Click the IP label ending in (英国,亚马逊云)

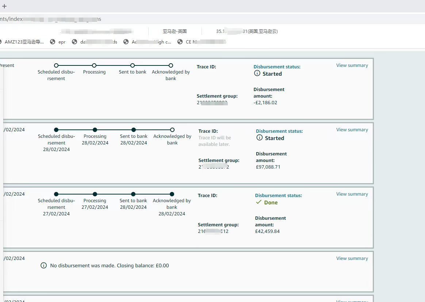pos(247,31)
